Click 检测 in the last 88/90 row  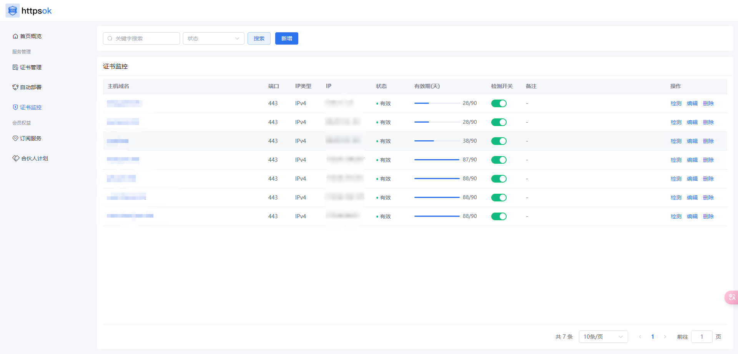point(676,216)
